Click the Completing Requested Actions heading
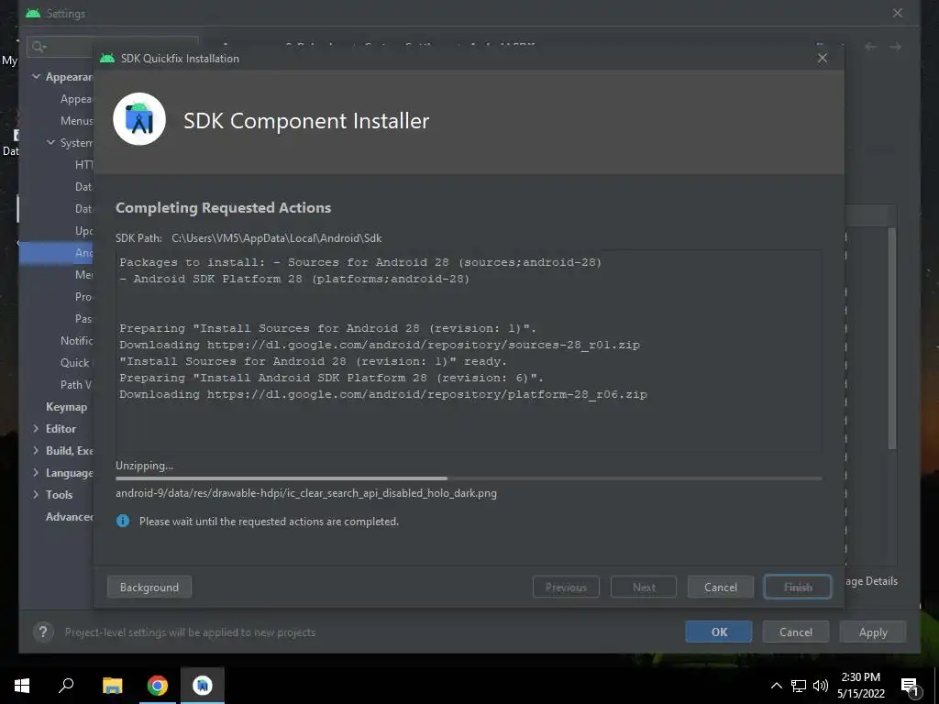The height and width of the screenshot is (704, 939). tap(224, 208)
